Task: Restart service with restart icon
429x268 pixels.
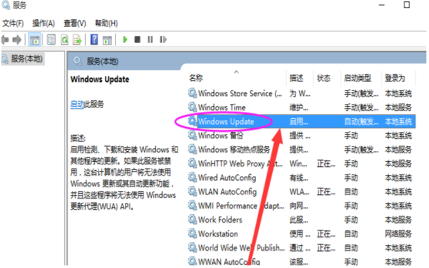Action: (163, 40)
